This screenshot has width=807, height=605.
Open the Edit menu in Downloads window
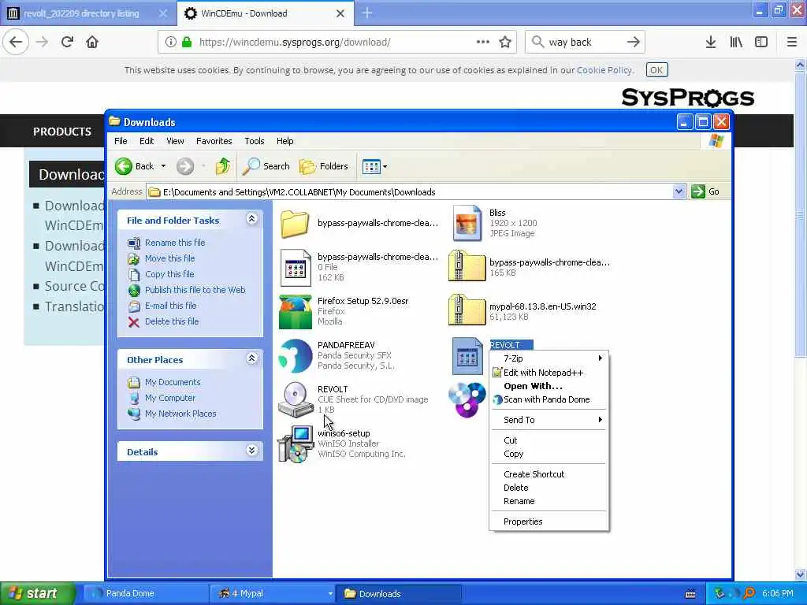(146, 141)
